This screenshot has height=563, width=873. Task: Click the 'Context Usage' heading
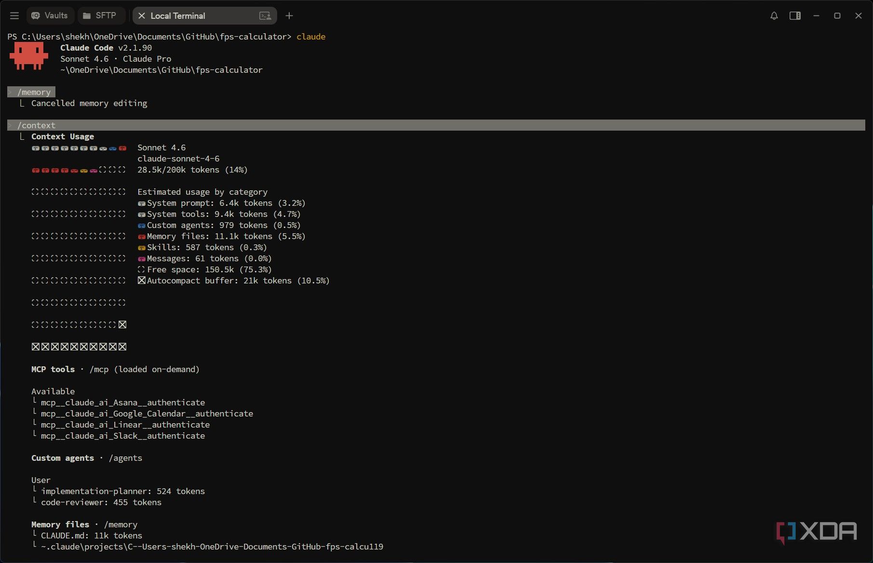pyautogui.click(x=63, y=136)
